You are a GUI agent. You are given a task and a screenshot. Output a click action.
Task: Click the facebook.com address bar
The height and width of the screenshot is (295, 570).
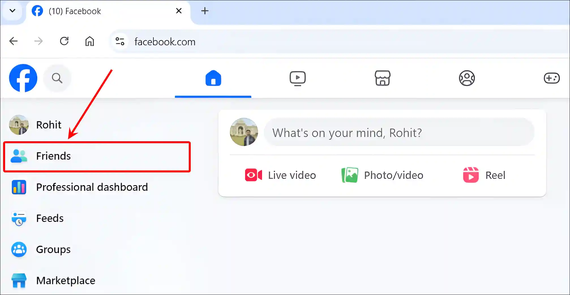[x=340, y=42]
